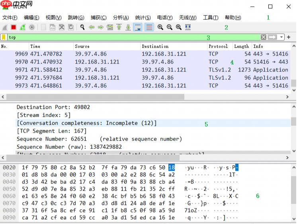Screen dimensions: 297x224
Task: Open the 统计(S) menu
Action: click(143, 17)
